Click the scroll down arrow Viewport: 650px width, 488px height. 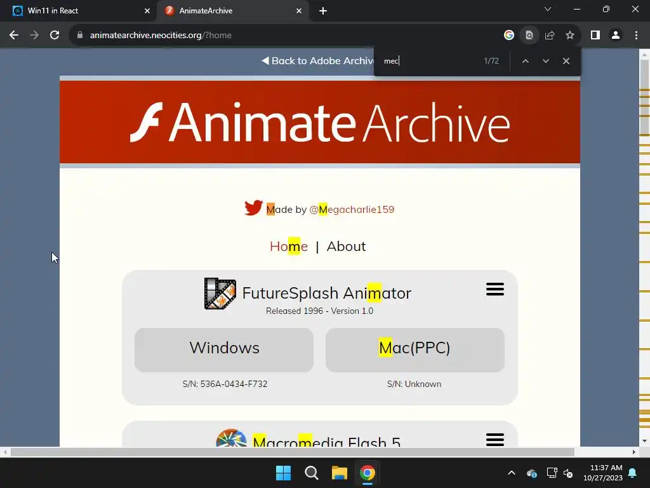pyautogui.click(x=644, y=441)
